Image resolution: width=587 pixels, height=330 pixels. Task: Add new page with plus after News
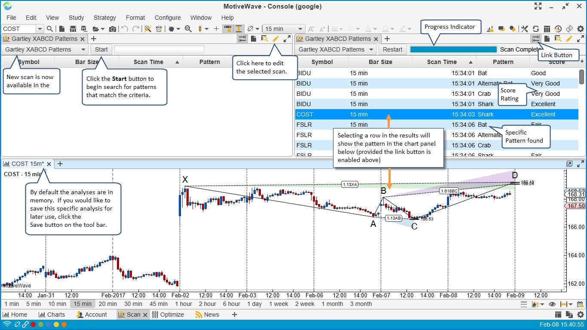[235, 315]
